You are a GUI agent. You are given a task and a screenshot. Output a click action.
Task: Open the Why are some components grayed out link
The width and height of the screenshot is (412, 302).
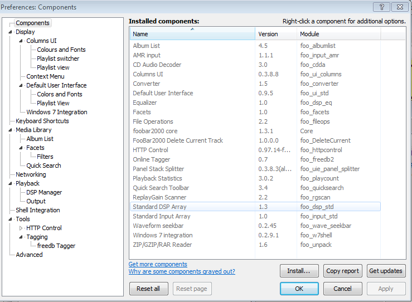tap(182, 271)
